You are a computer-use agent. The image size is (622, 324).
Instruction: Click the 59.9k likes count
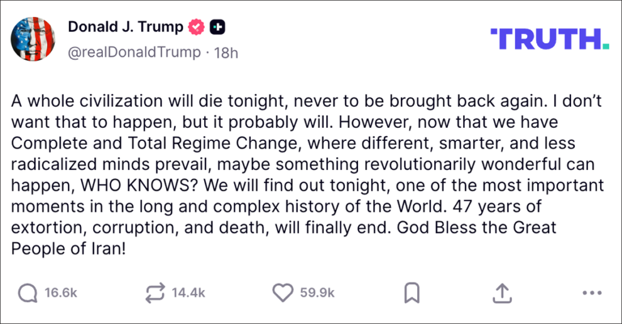click(x=318, y=292)
